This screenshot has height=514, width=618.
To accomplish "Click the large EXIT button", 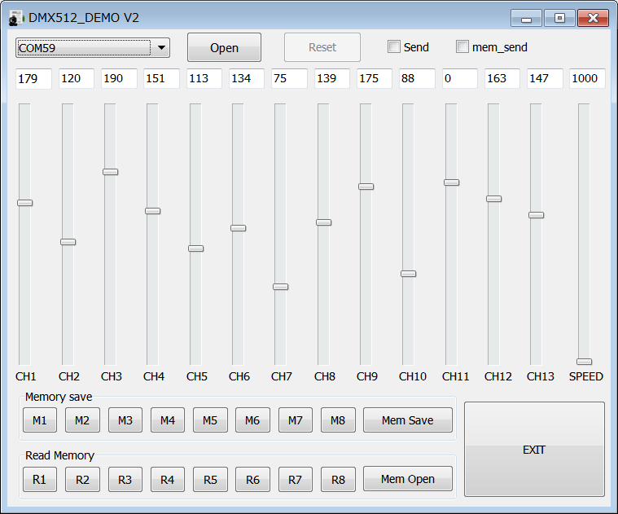I will [x=534, y=449].
